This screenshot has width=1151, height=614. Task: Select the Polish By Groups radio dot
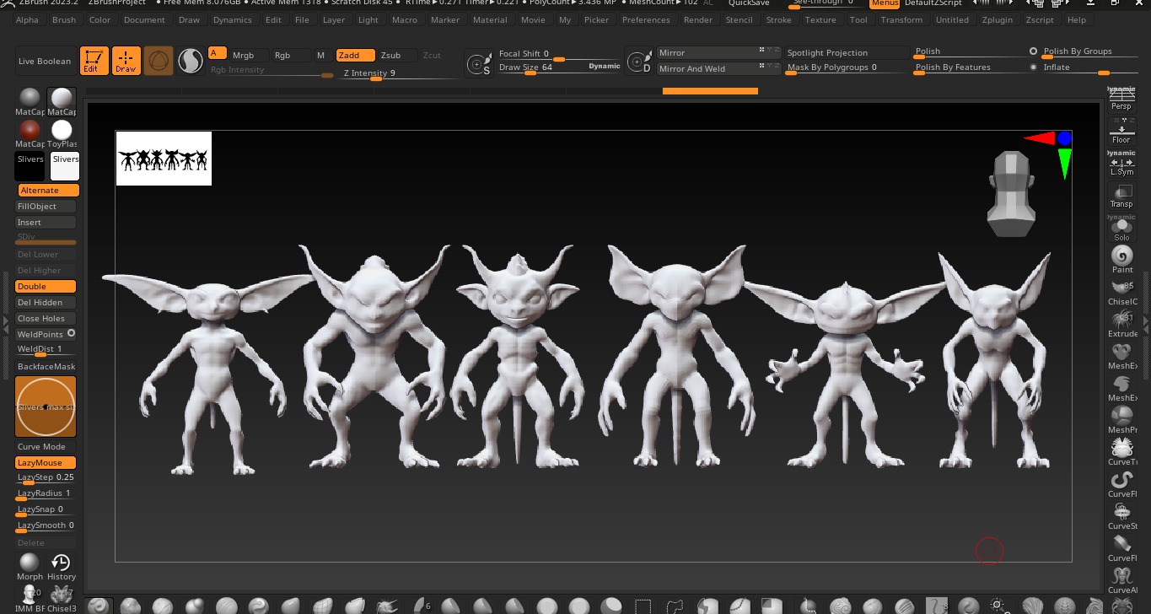tap(1034, 51)
